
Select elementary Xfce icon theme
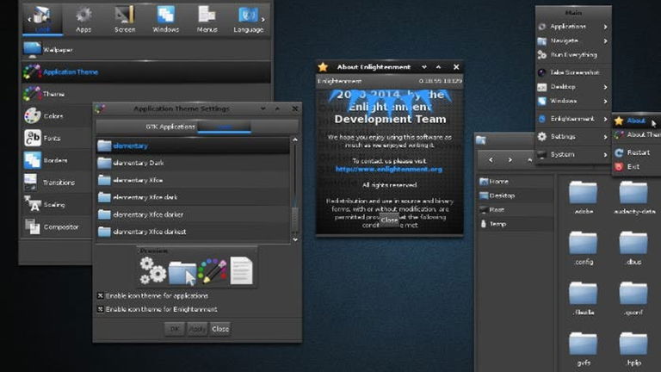(193, 180)
